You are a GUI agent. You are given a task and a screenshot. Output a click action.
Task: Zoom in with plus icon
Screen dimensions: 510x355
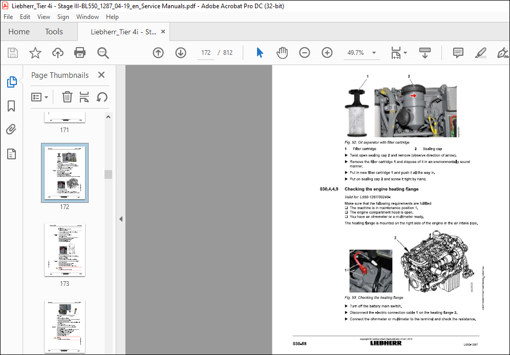[x=327, y=53]
